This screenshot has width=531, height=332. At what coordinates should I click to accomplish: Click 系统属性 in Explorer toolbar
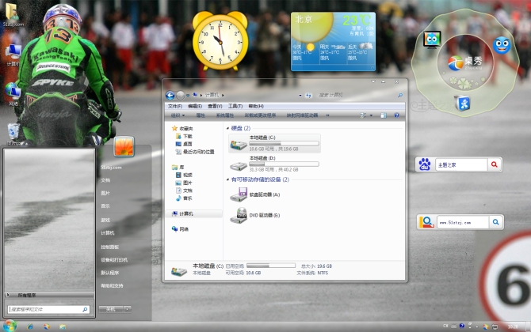point(225,115)
